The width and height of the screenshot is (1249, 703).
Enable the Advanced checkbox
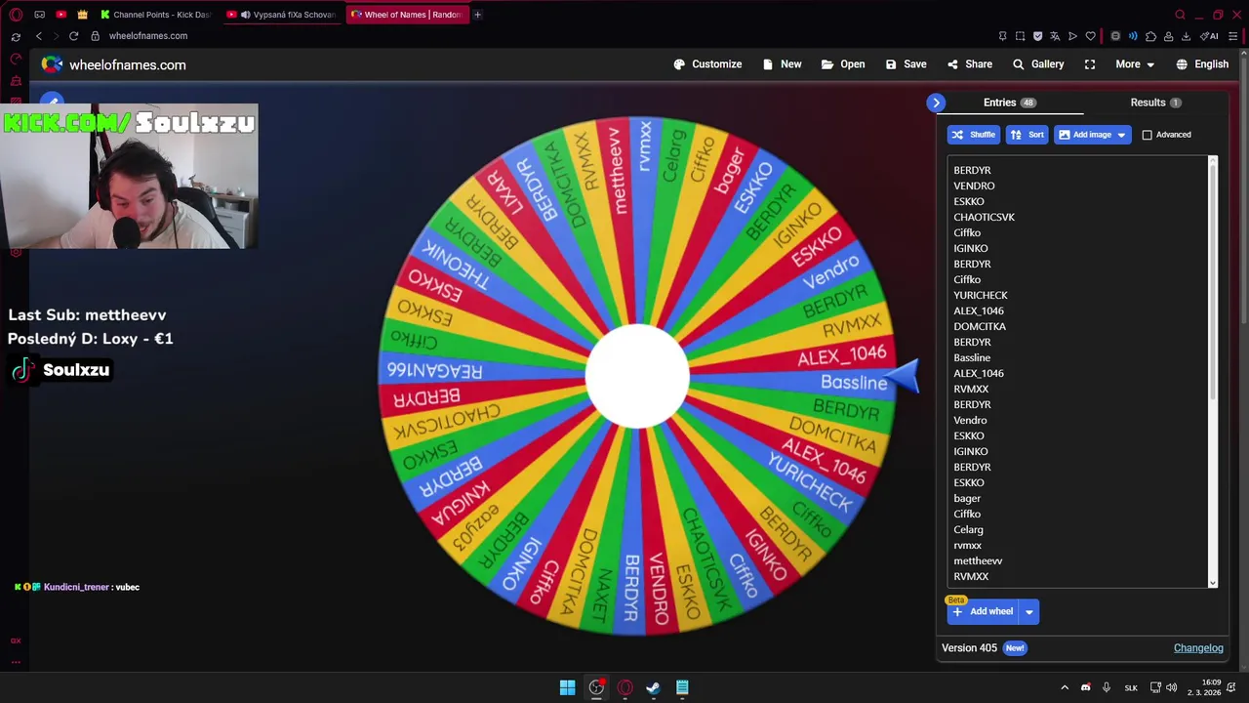1148,135
